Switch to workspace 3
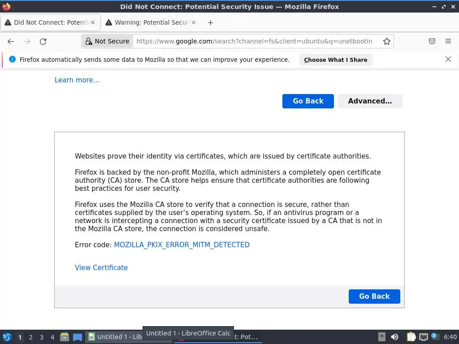 42,337
